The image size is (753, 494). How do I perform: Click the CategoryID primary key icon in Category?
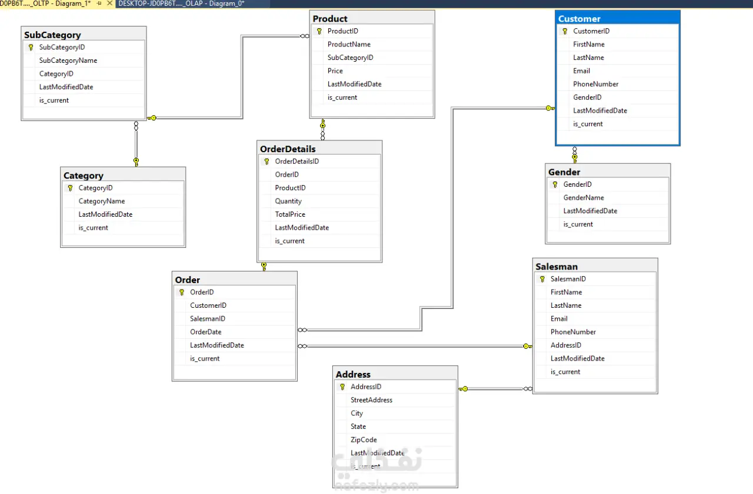[71, 189]
